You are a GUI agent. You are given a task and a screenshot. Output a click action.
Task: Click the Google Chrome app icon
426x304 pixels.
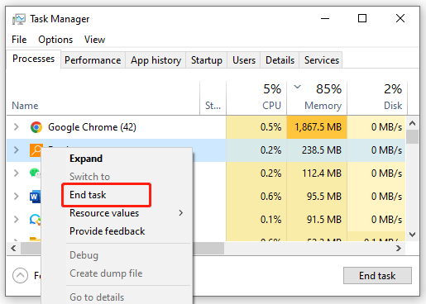(36, 127)
